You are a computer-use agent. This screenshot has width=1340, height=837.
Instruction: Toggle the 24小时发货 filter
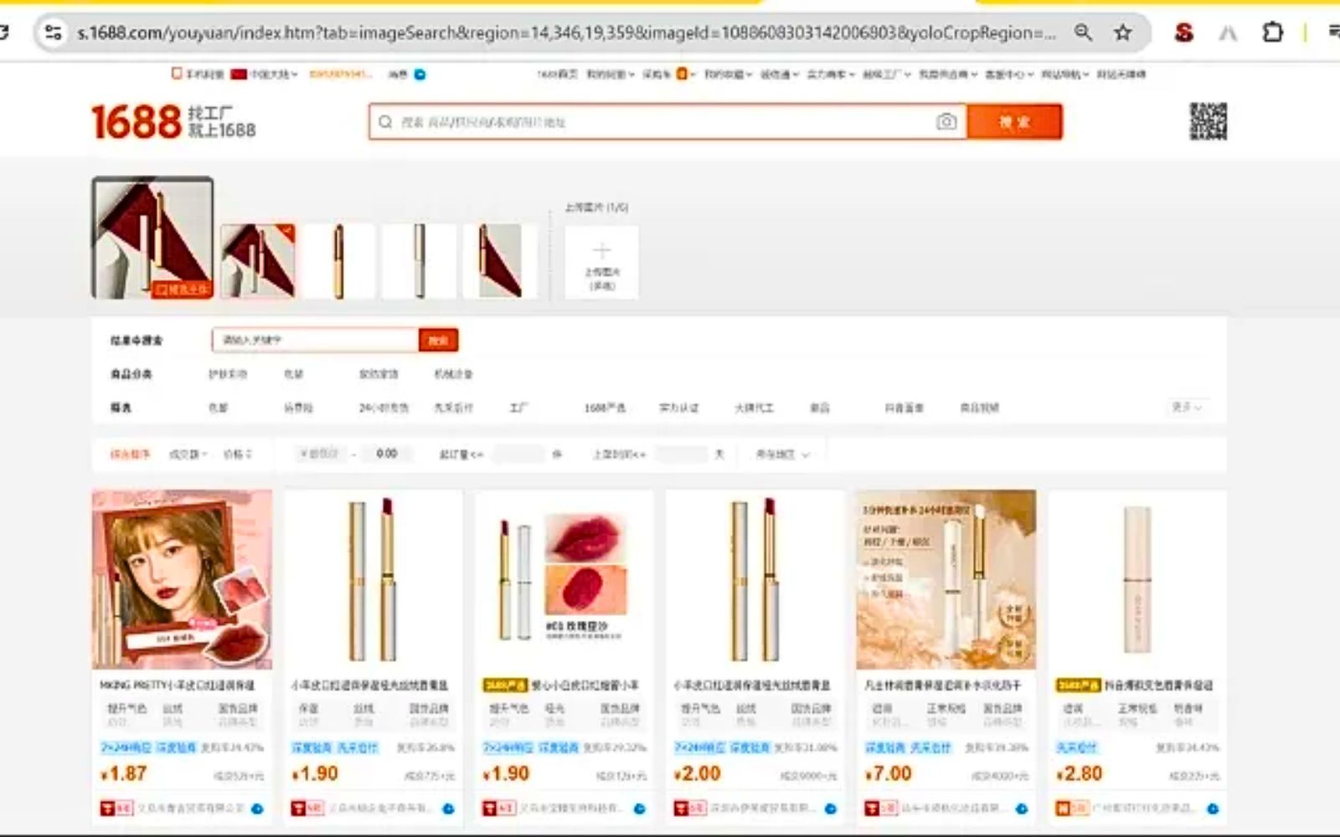tap(384, 408)
